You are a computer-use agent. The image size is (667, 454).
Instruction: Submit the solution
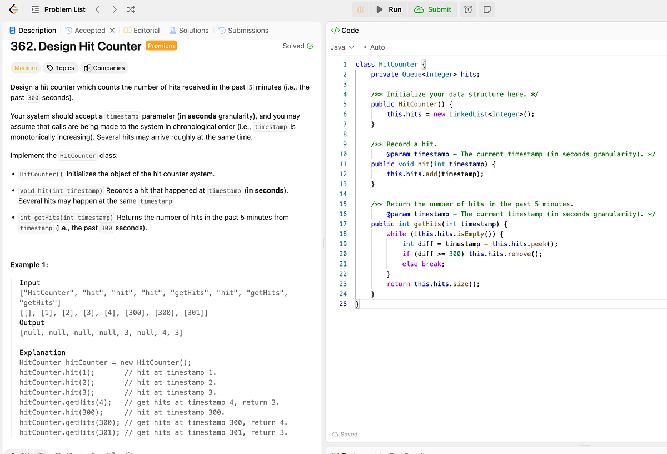point(433,9)
